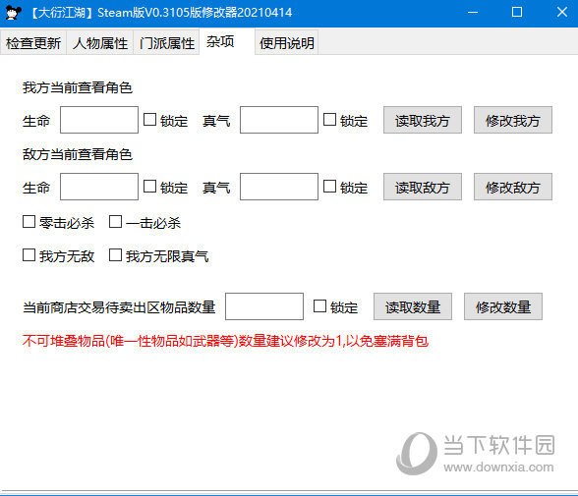Minimize the trainer window
Screen dimensions: 578x496
pyautogui.click(x=473, y=13)
